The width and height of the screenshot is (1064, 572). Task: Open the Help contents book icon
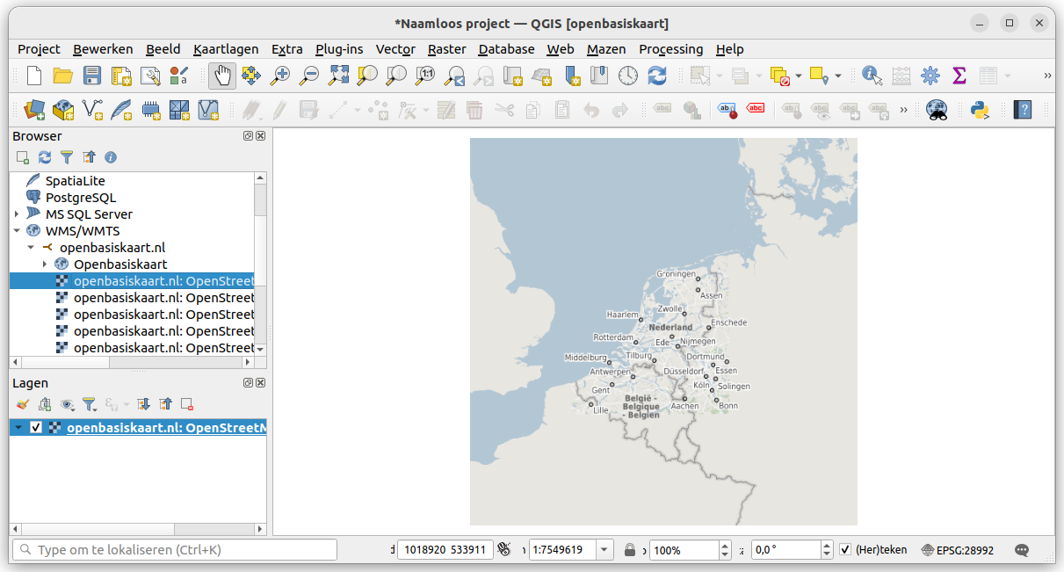[1023, 110]
